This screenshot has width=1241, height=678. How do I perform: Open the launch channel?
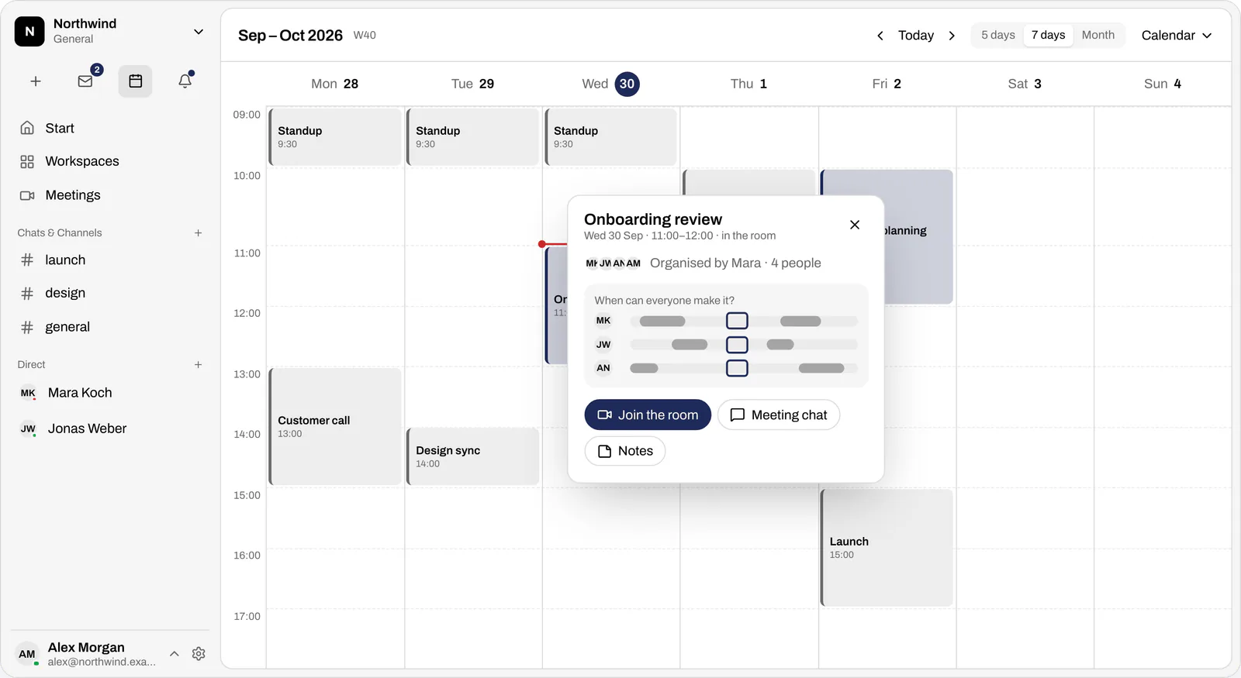click(110, 260)
